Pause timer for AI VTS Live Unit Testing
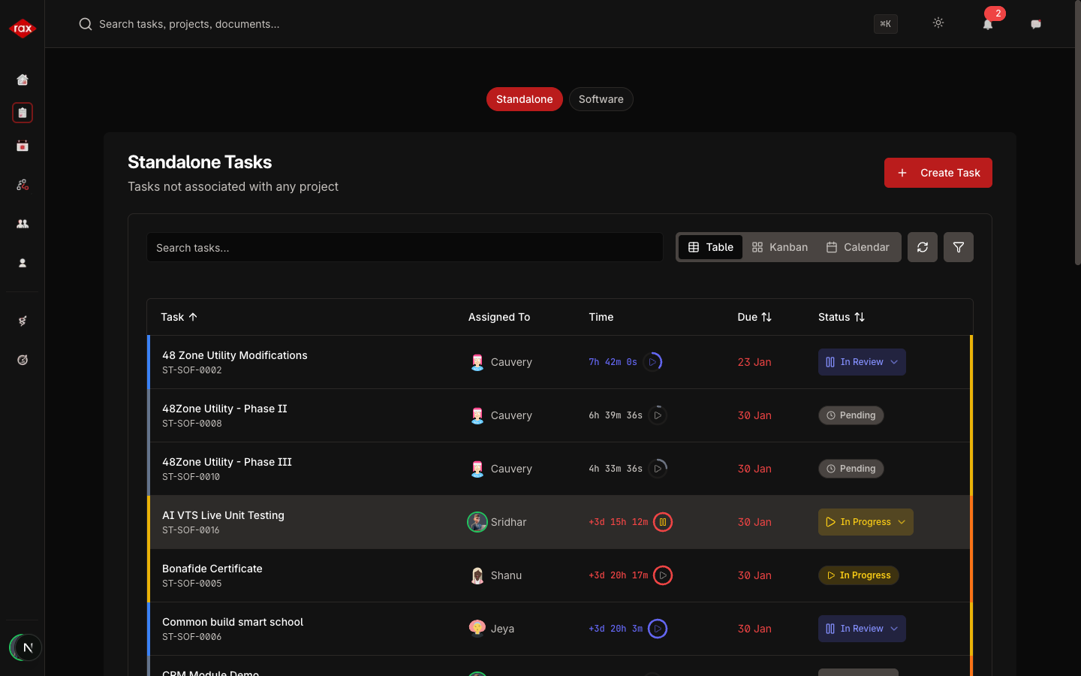This screenshot has width=1081, height=676. click(663, 522)
